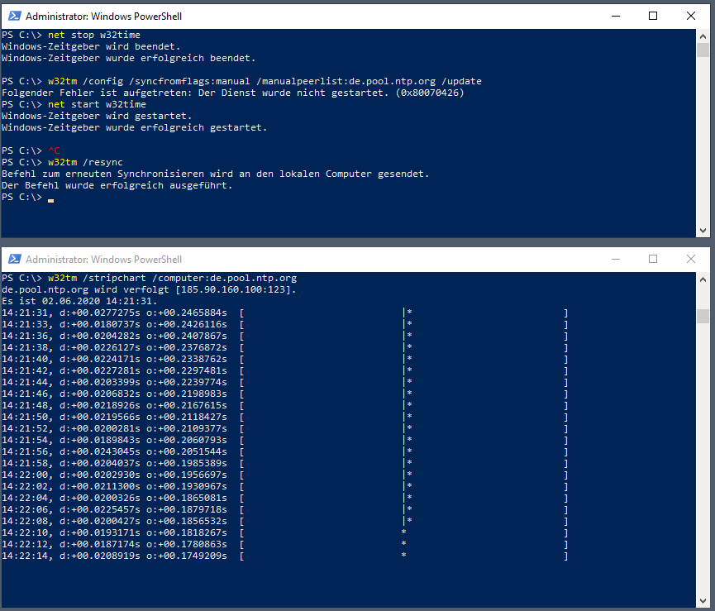Click 'Der Befehl wurde erfolgreich ausgeführt.' line
Viewport: 715px width, 611px height.
117,185
